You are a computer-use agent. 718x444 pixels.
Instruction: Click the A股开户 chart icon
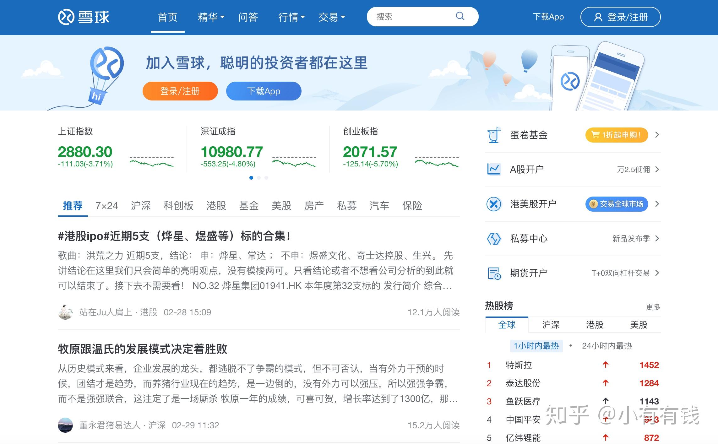[494, 169]
